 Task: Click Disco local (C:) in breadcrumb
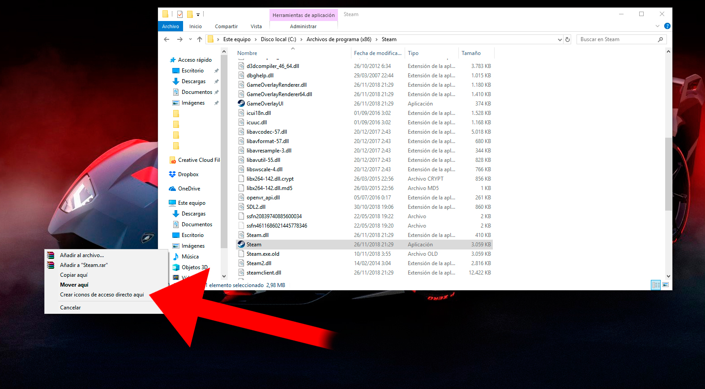coord(278,39)
